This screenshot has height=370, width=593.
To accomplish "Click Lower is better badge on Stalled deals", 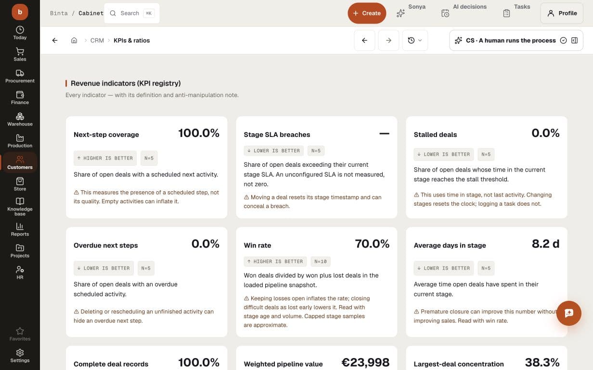I will tap(443, 154).
